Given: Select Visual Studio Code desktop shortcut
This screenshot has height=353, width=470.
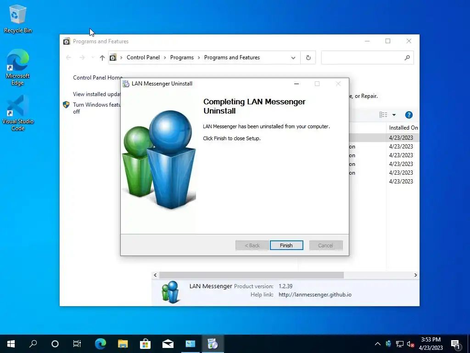Looking at the screenshot, I should (x=18, y=113).
